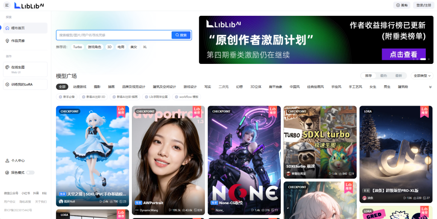This screenshot has height=219, width=437.
Task: Select the 3D立体 category tab
Action: coord(256,87)
